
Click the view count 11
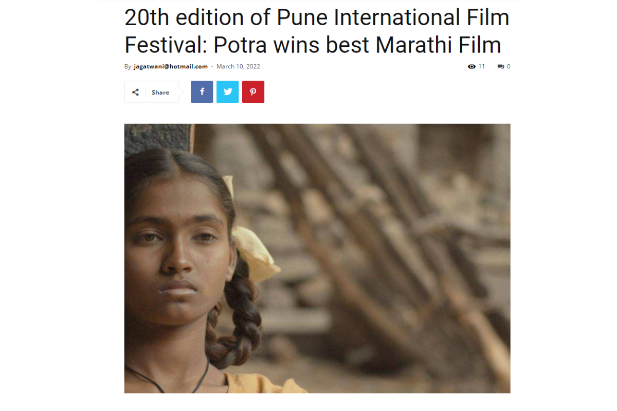482,66
